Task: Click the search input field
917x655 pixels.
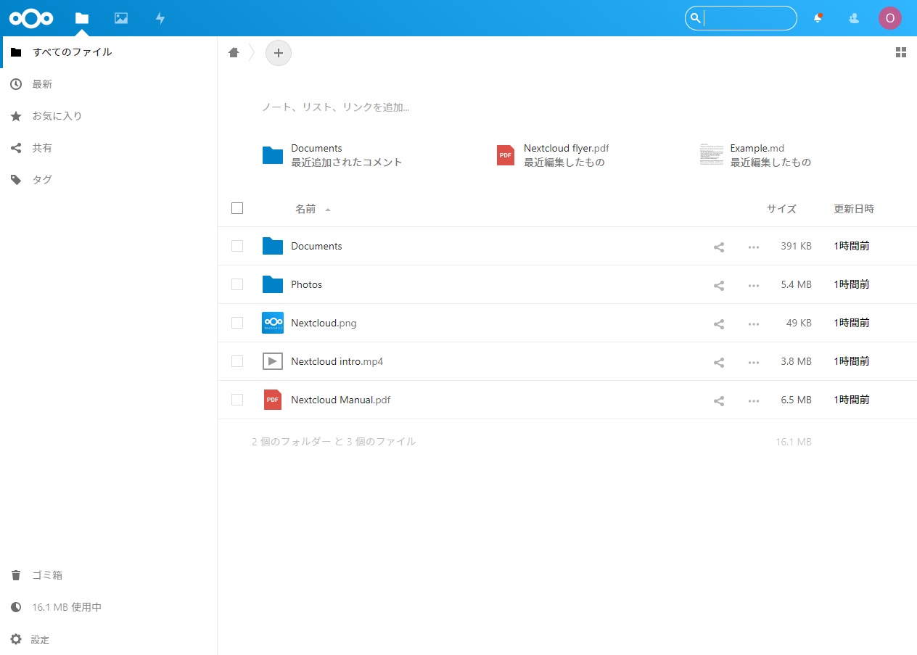Action: pyautogui.click(x=741, y=18)
